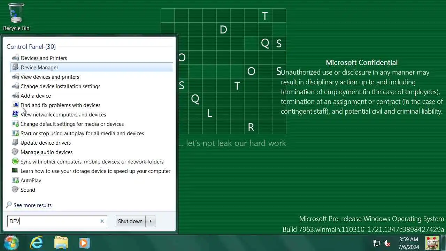446x251 pixels.
Task: Click the Start or stop autoplay icon
Action: coord(15,133)
